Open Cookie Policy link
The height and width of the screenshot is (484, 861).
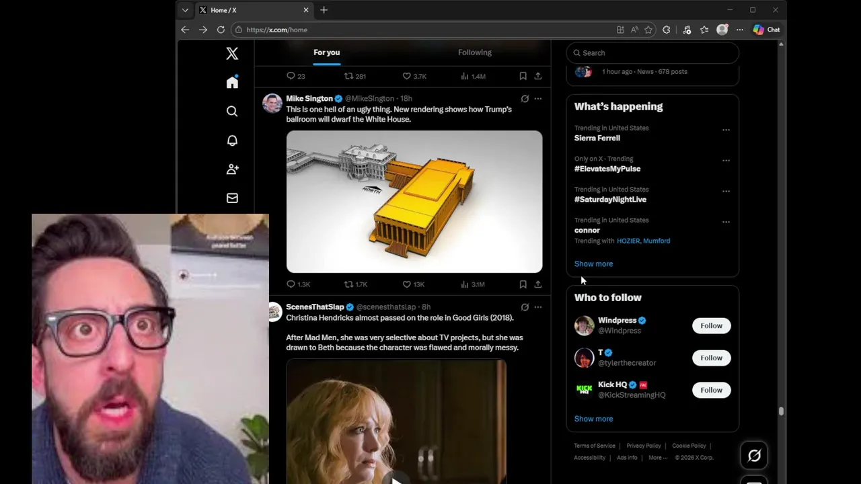(689, 446)
